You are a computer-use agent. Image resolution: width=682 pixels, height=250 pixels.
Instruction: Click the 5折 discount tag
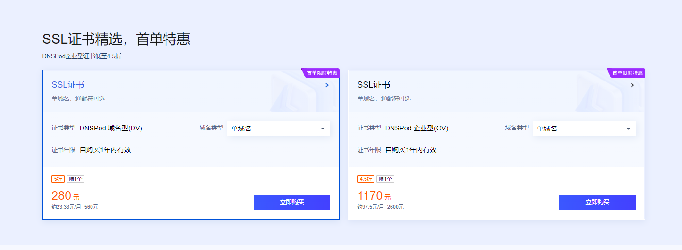coord(58,179)
